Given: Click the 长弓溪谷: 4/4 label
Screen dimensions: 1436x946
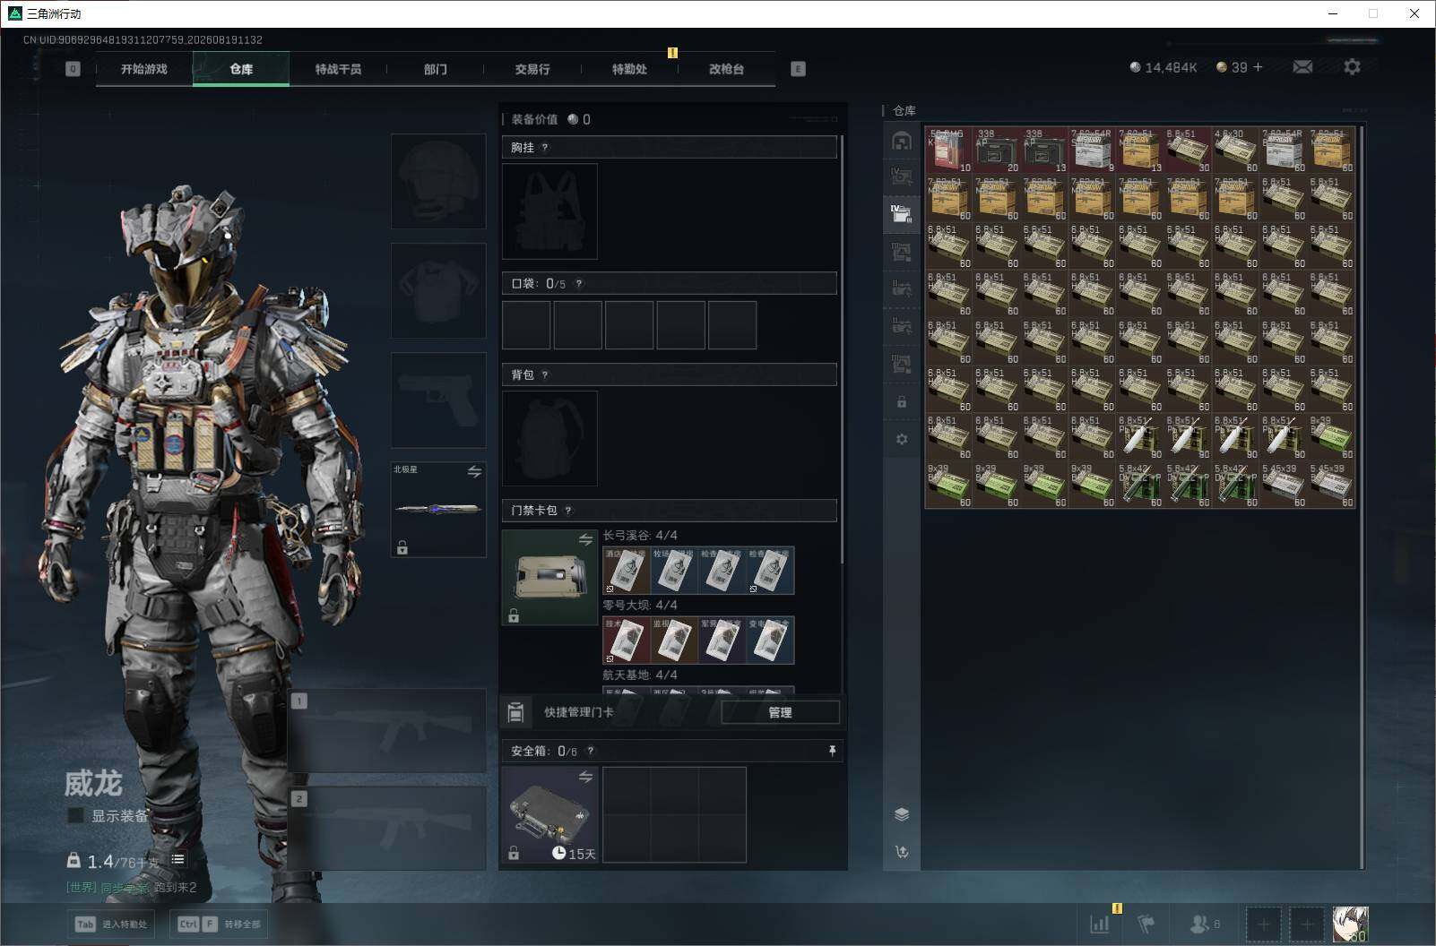Looking at the screenshot, I should [640, 536].
